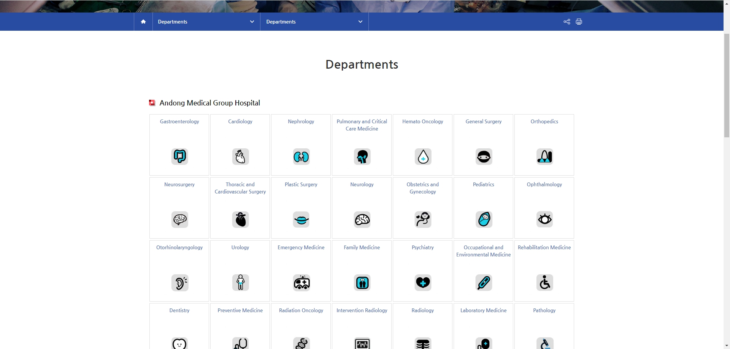
Task: Open the Laboratory Medicine text link
Action: pos(484,310)
